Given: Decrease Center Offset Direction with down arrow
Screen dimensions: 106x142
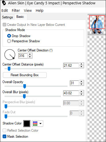Looking at the screenshot, I should [x=30, y=57].
